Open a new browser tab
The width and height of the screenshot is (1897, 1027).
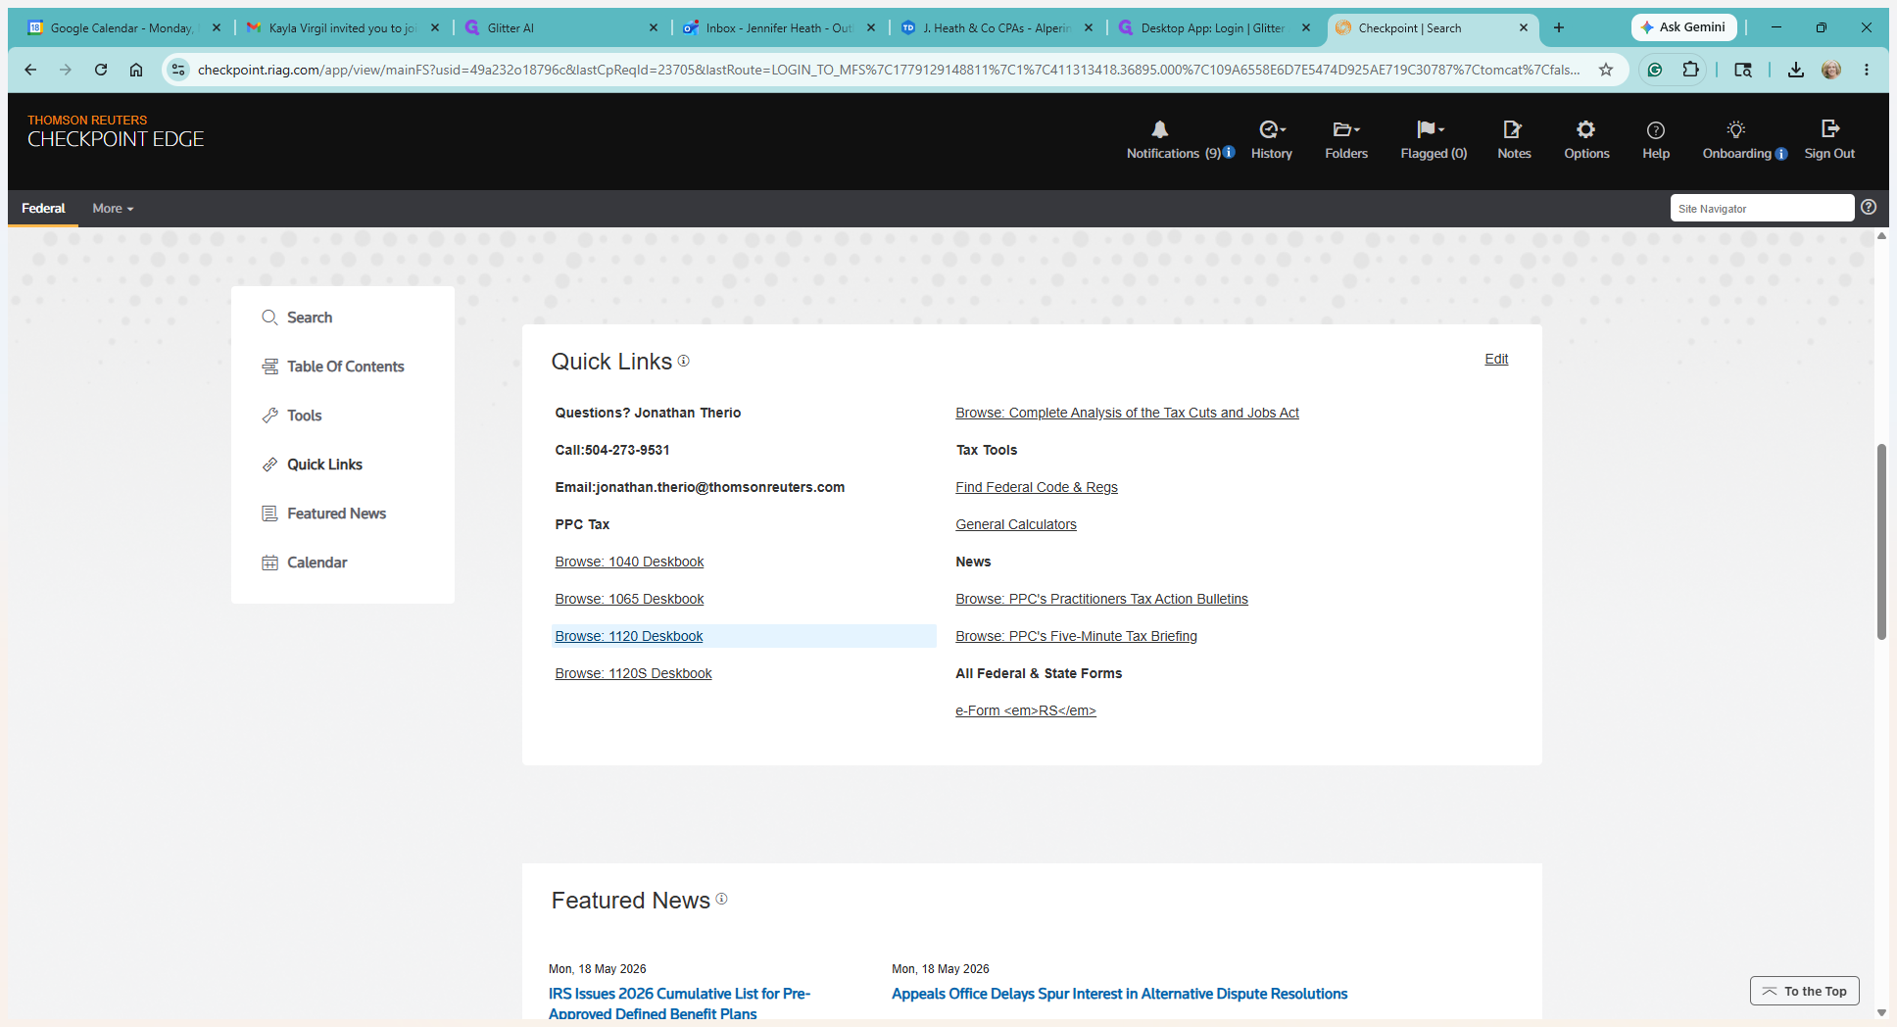coord(1559,27)
